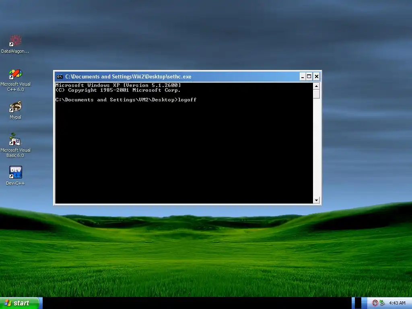Click the Microsoft Windows XP version line

[118, 85]
